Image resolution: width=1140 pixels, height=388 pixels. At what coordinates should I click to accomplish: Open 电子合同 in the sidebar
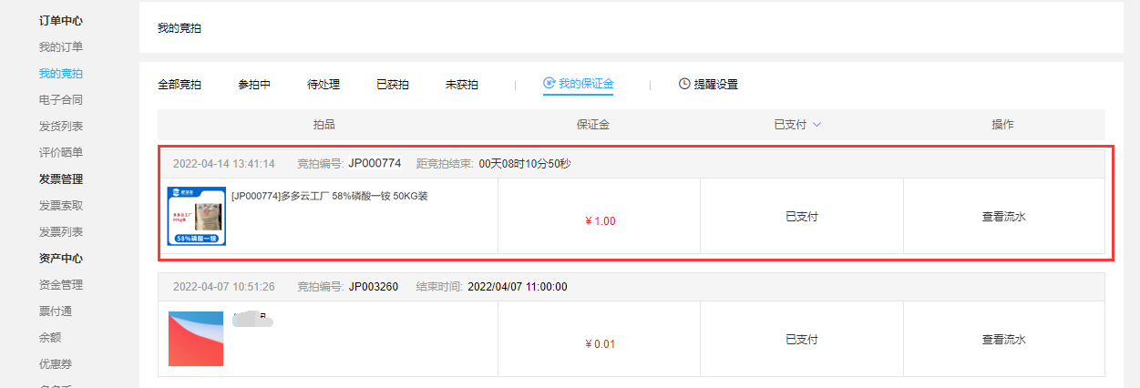tap(61, 99)
